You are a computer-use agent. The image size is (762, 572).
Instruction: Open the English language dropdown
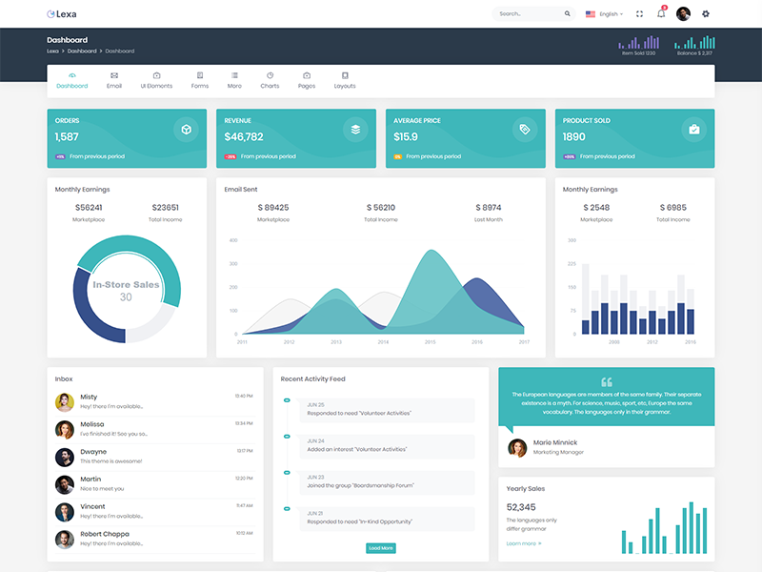pos(604,14)
